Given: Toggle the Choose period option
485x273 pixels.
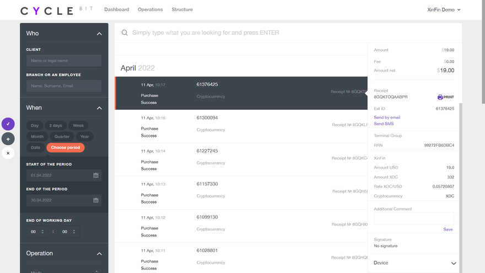Looking at the screenshot, I should (x=66, y=148).
